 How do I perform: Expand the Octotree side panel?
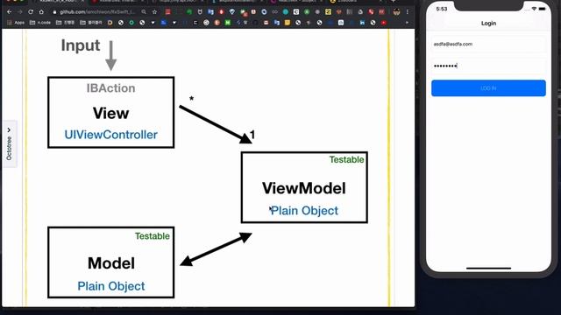tap(10, 143)
